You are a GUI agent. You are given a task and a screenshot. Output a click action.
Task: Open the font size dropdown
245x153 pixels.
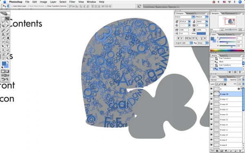point(189,22)
